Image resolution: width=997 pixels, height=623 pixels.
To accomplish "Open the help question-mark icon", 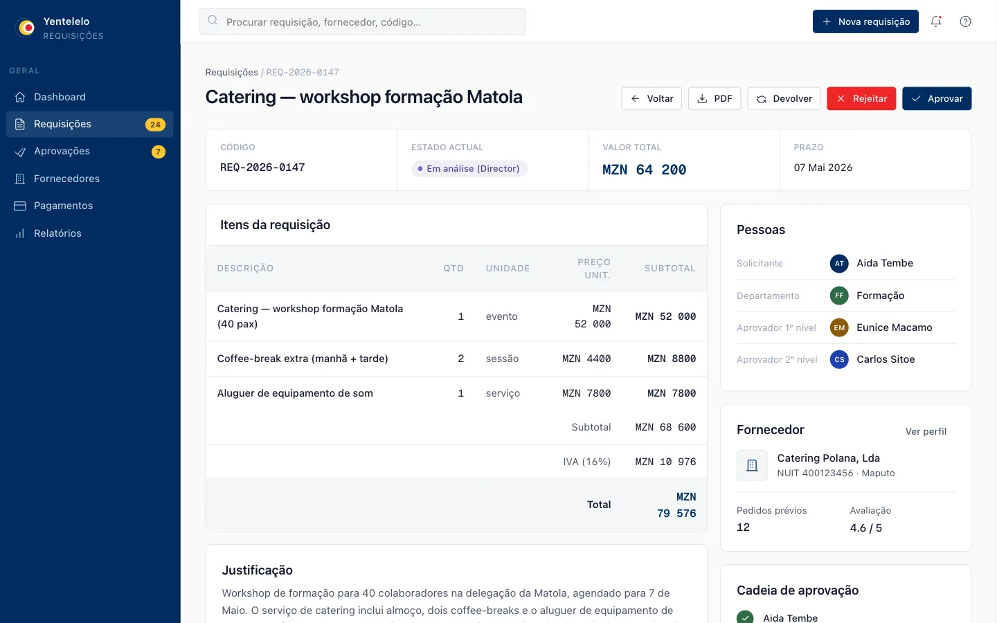I will coord(965,21).
